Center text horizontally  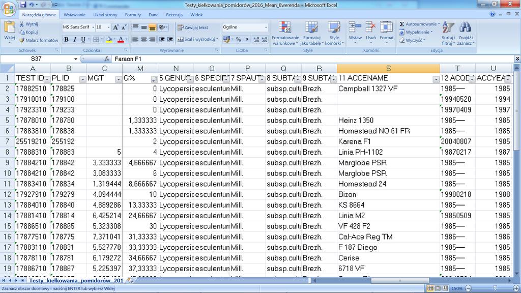pyautogui.click(x=143, y=39)
